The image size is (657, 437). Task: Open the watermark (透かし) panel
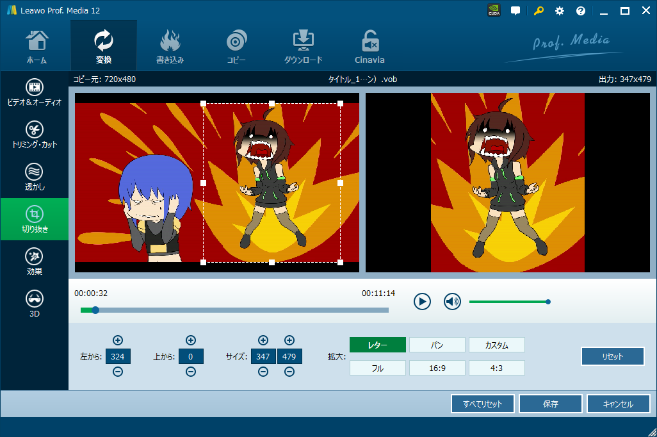35,177
